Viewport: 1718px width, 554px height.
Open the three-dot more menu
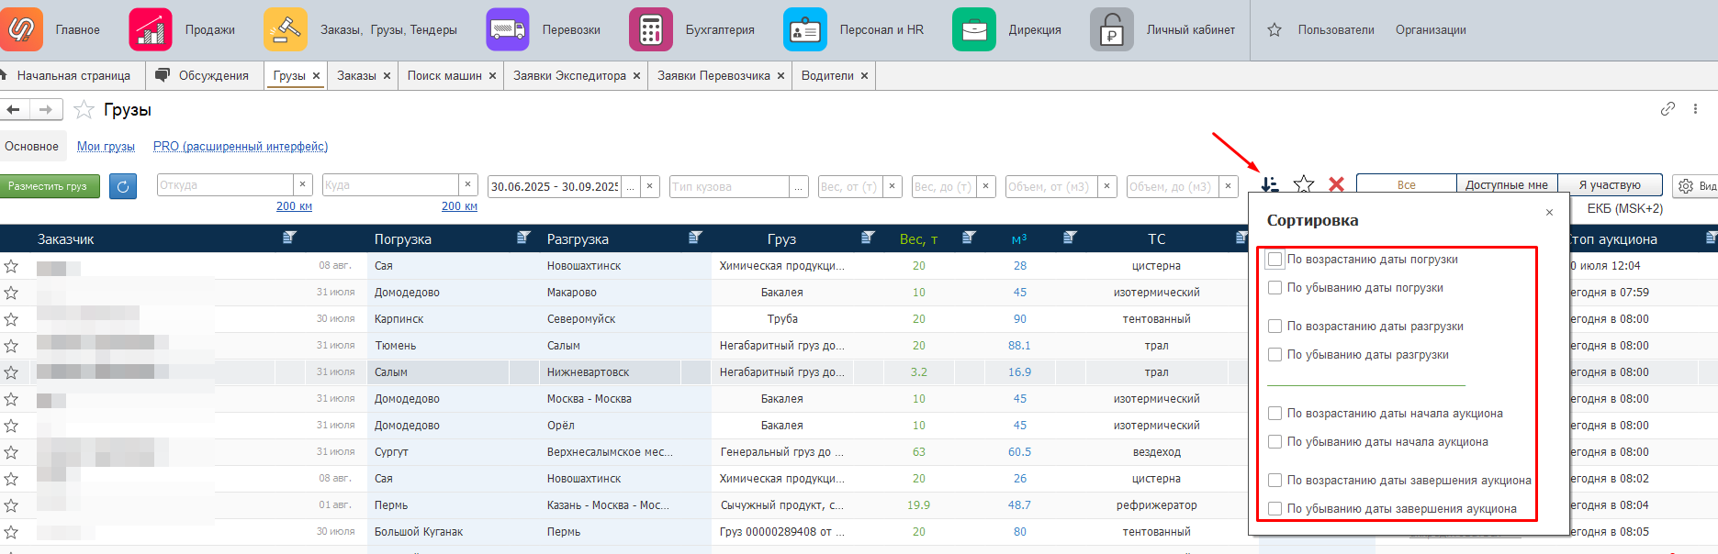point(1695,108)
